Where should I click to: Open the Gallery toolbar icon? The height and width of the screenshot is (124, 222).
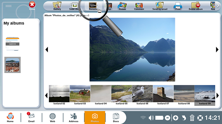click(x=57, y=6)
